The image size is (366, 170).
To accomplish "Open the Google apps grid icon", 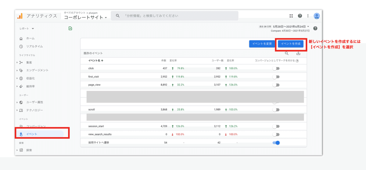I will 291,16.
